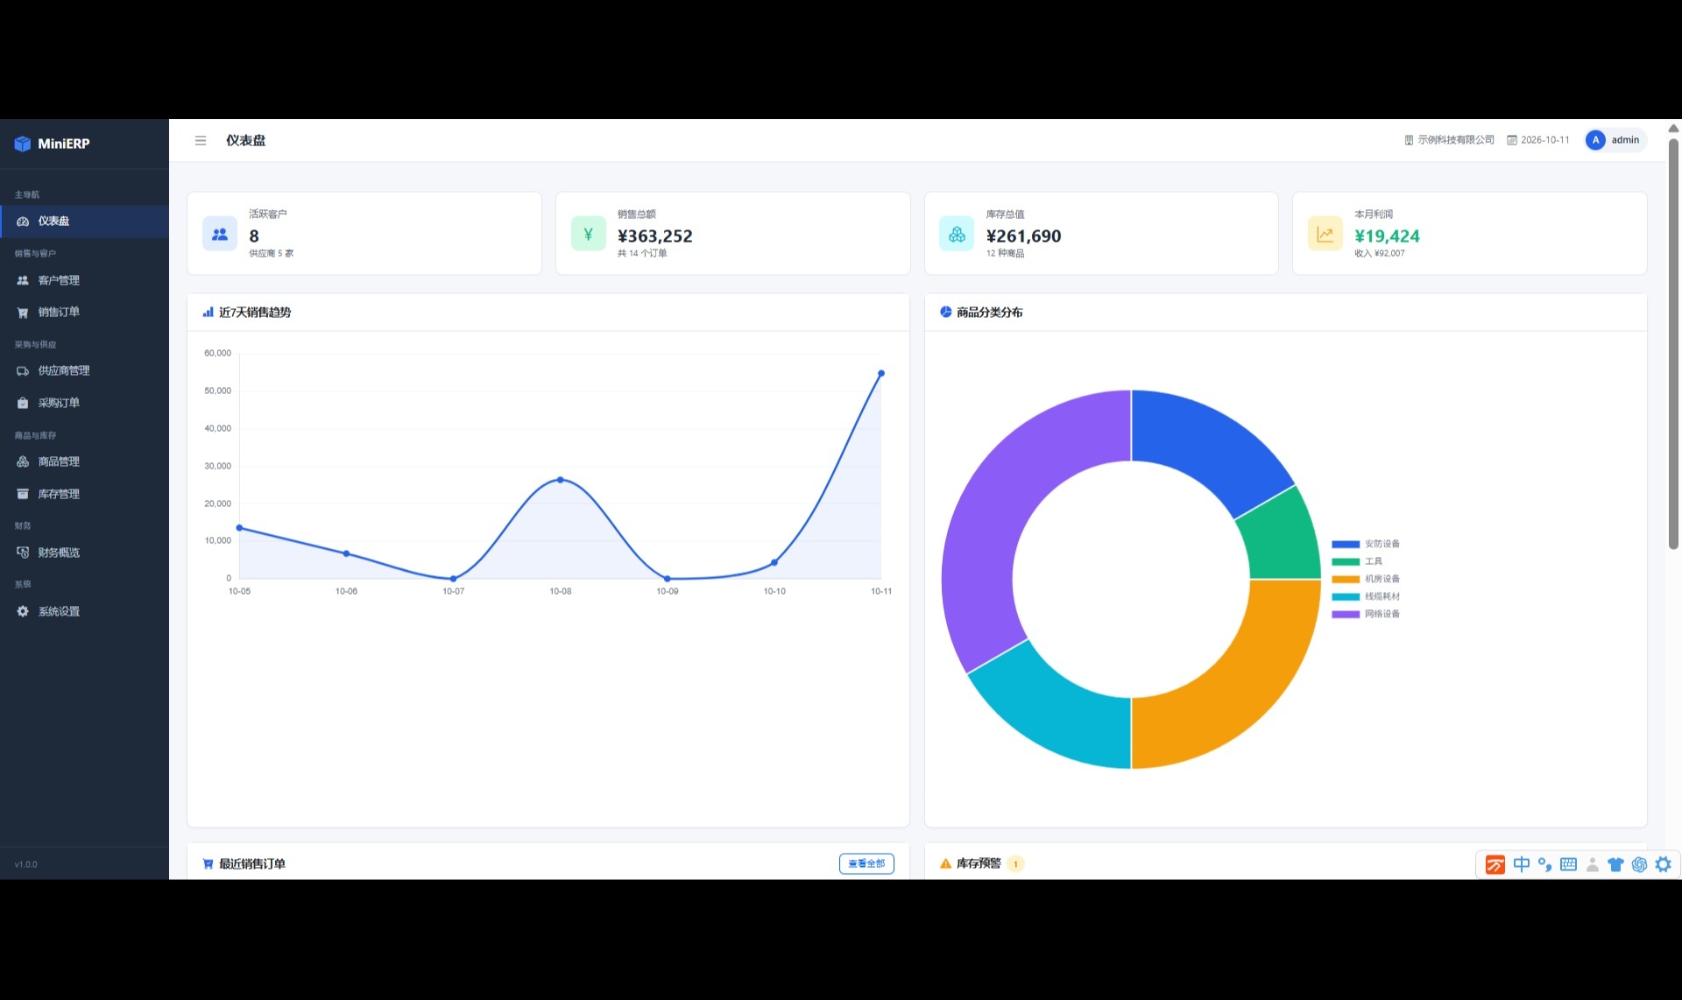Click the hamburger sidebar collapse icon
The image size is (1682, 1000).
pos(201,140)
